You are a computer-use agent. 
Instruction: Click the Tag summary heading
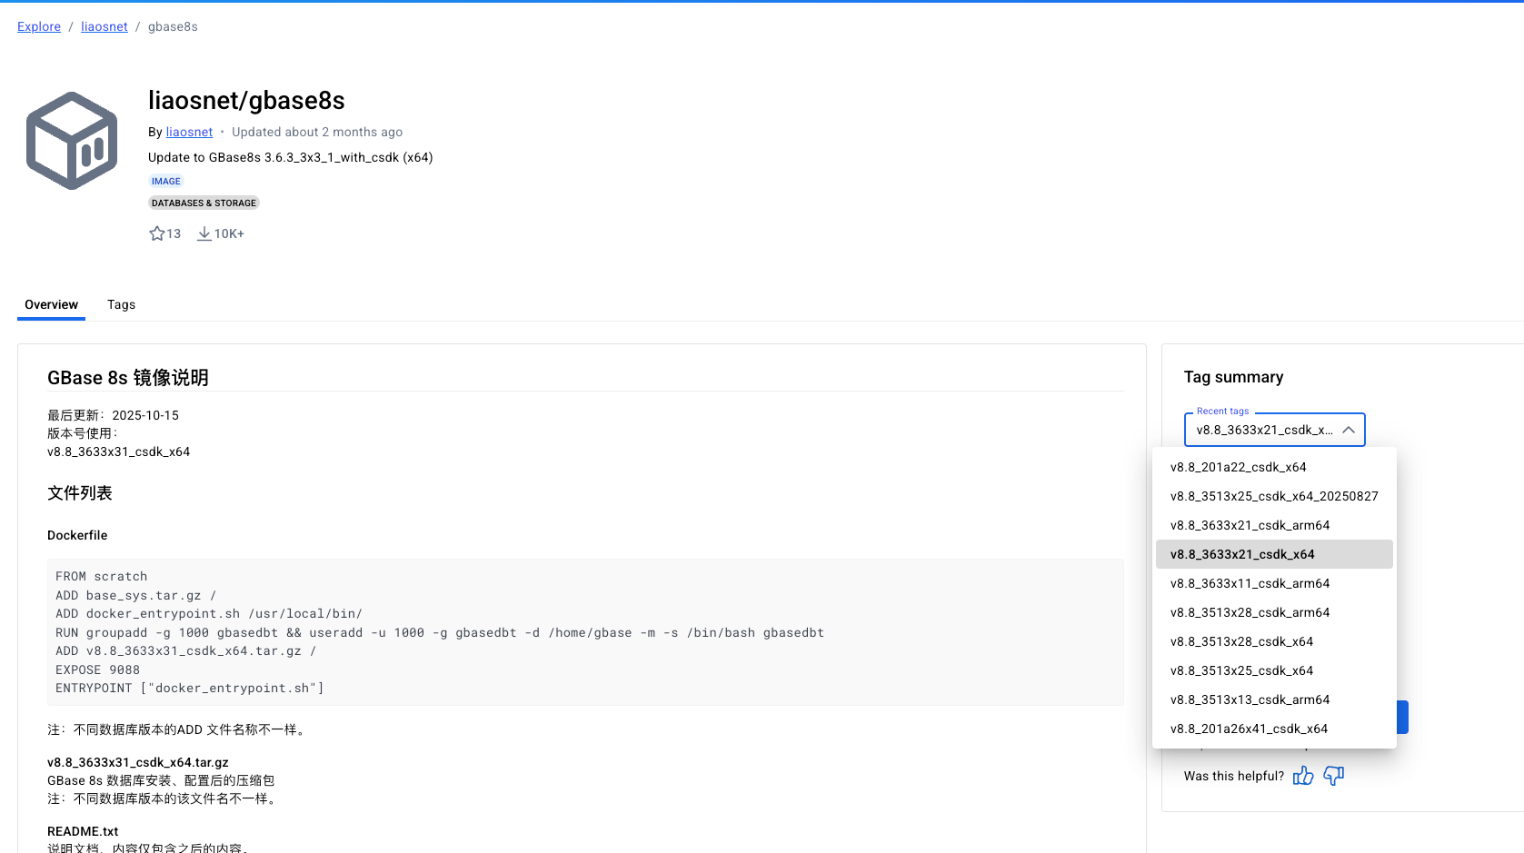(x=1233, y=377)
